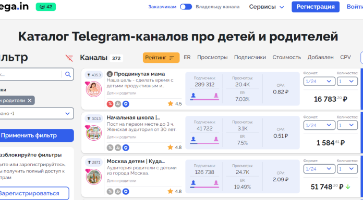Click price 51 748 ₽

click(x=327, y=186)
